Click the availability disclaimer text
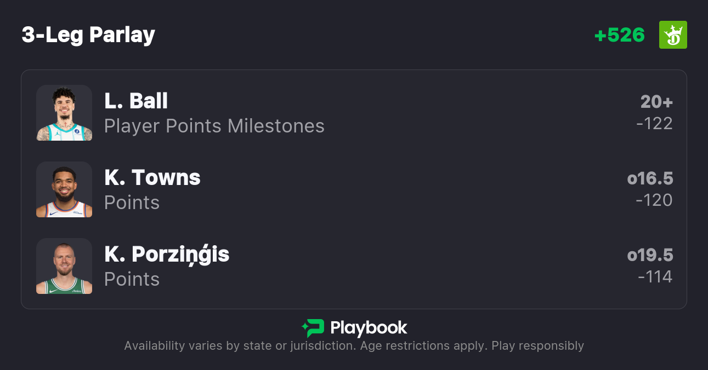The height and width of the screenshot is (370, 708). point(354,346)
